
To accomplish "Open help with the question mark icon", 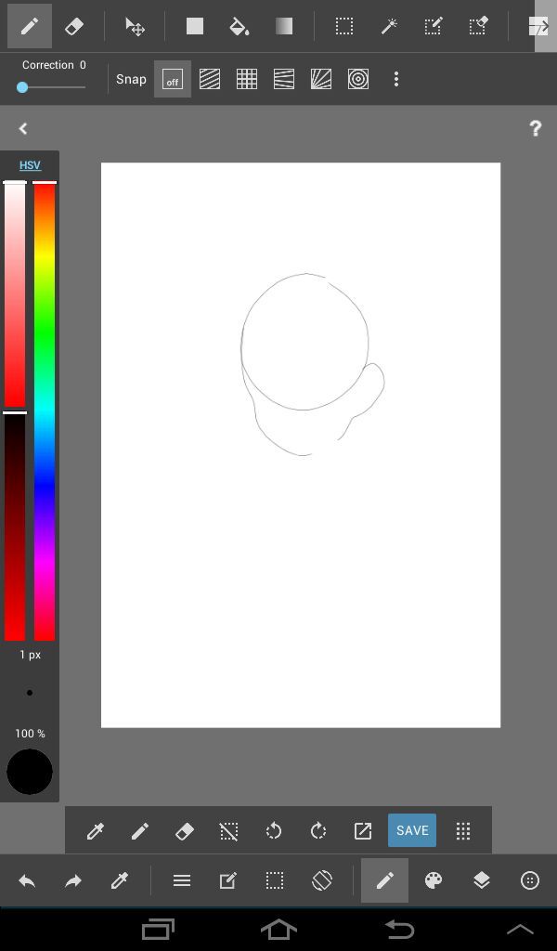I will [x=535, y=128].
